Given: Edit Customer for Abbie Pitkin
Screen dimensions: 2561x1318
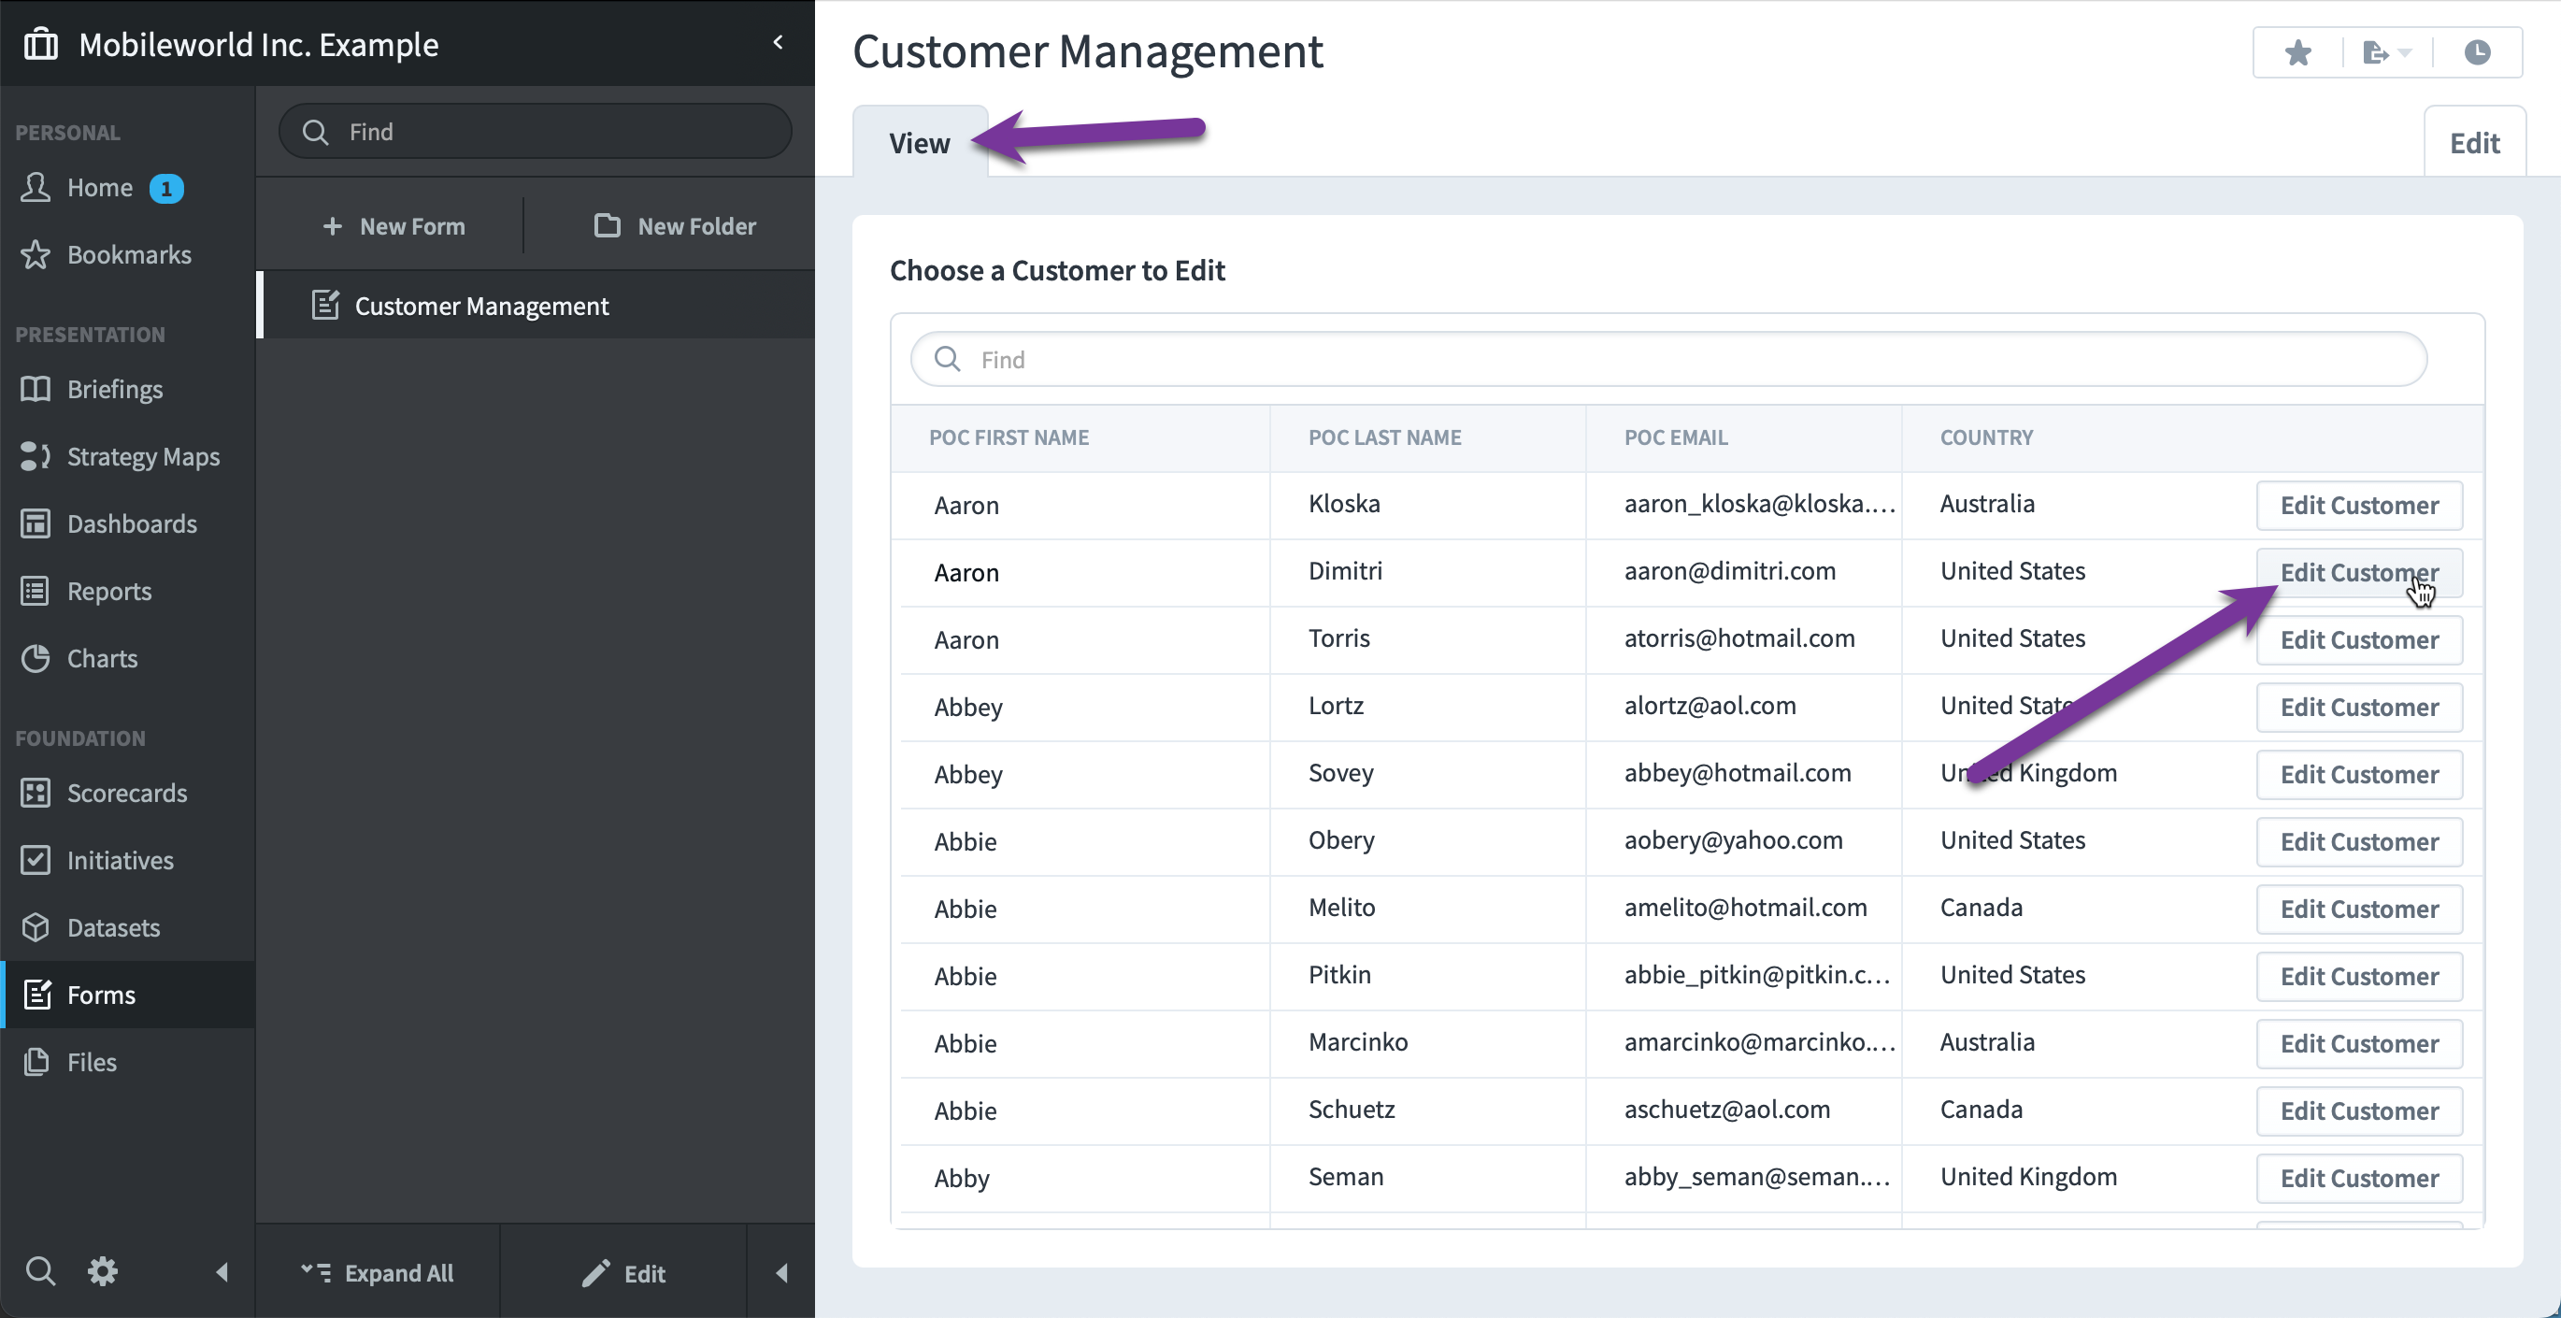Looking at the screenshot, I should (x=2359, y=976).
